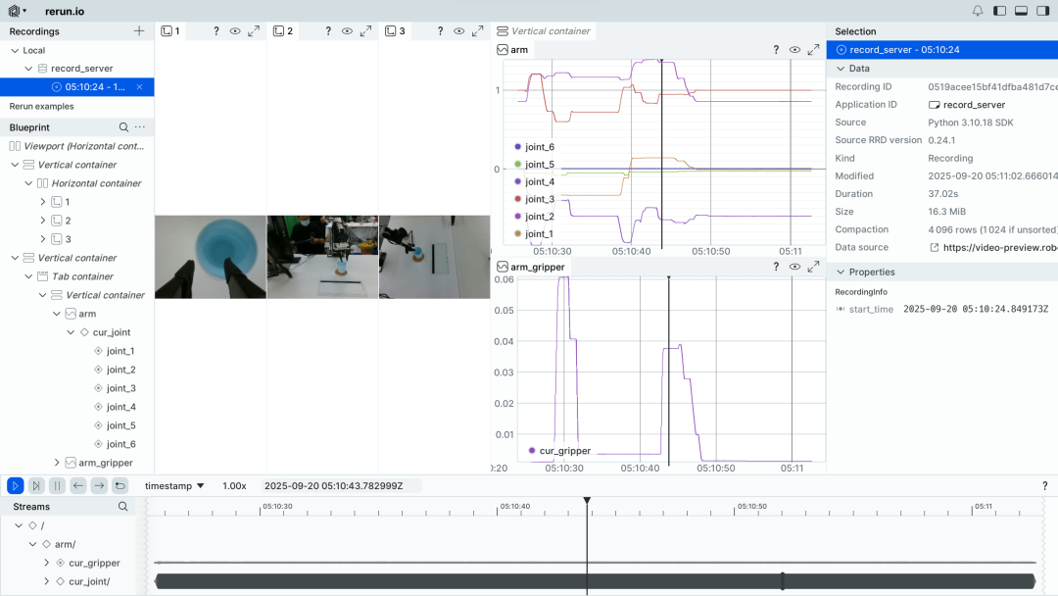This screenshot has height=596, width=1058.
Task: Collapse the Data section in Selection panel
Action: point(840,69)
